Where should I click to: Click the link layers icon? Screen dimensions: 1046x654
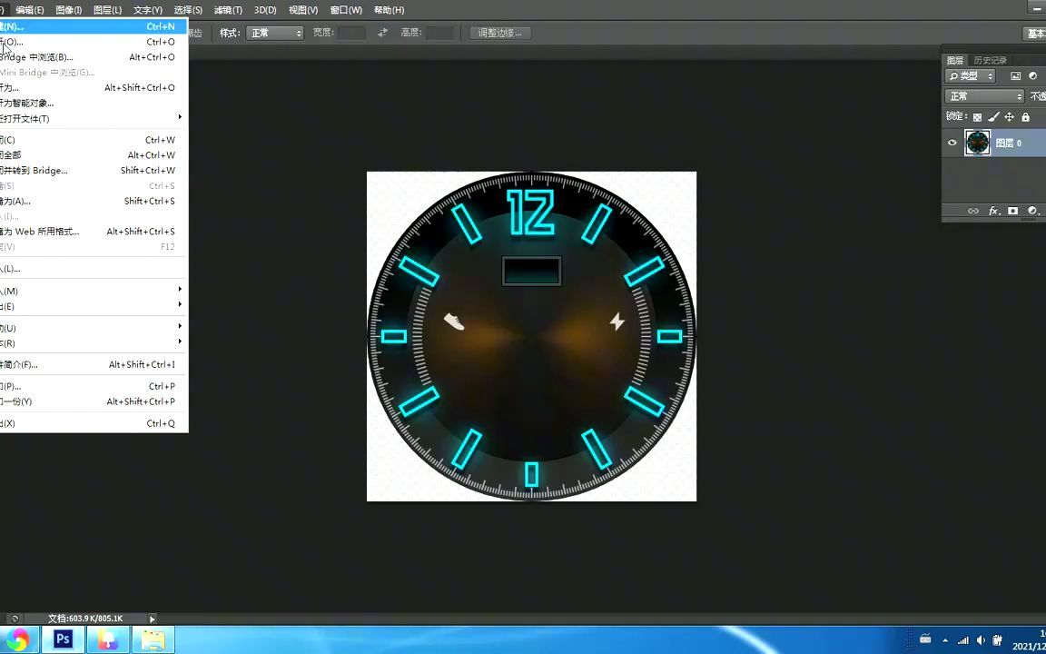972,210
